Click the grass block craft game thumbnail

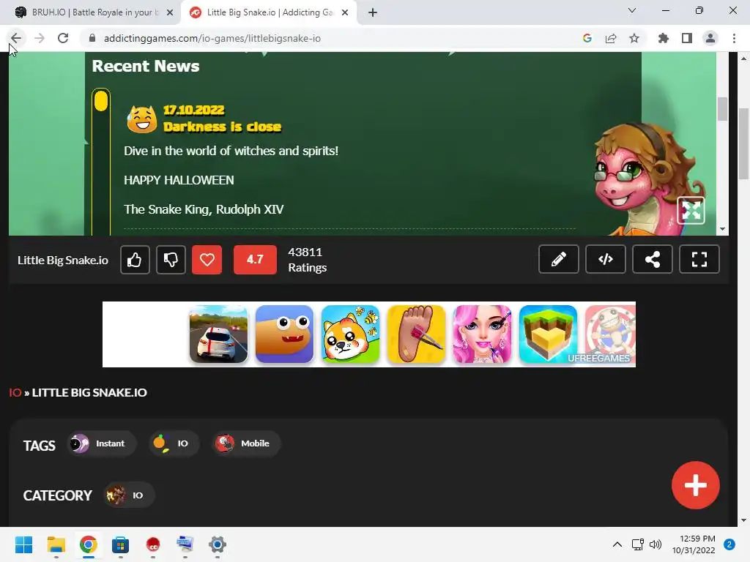548,334
